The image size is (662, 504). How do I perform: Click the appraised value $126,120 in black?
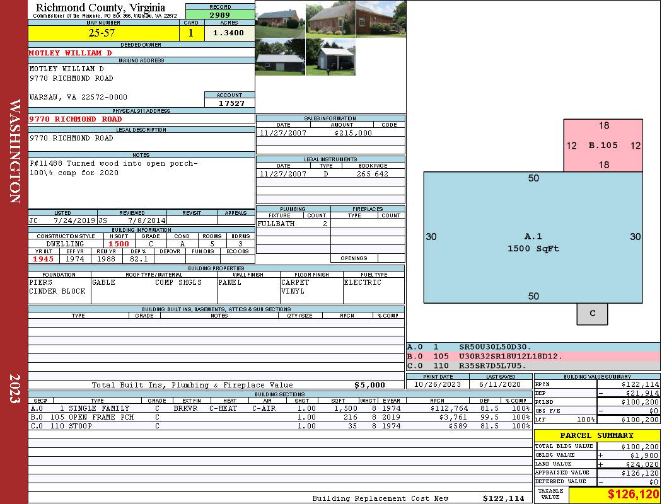coord(640,473)
